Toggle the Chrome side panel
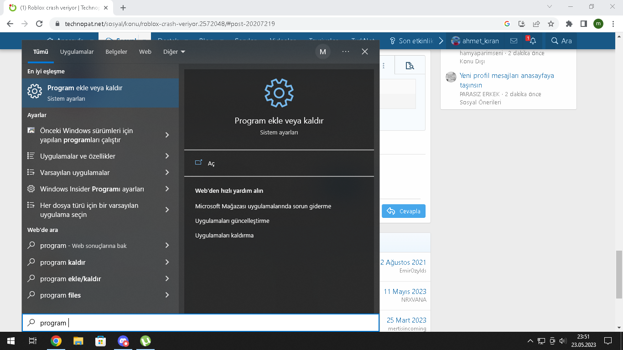Viewport: 623px width, 350px height. [x=583, y=24]
